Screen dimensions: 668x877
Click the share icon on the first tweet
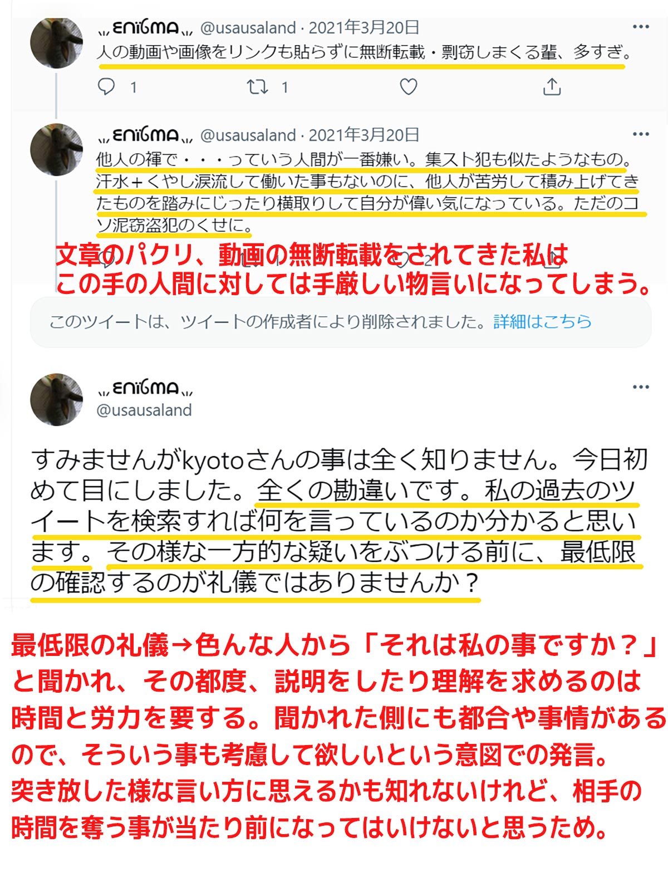552,87
